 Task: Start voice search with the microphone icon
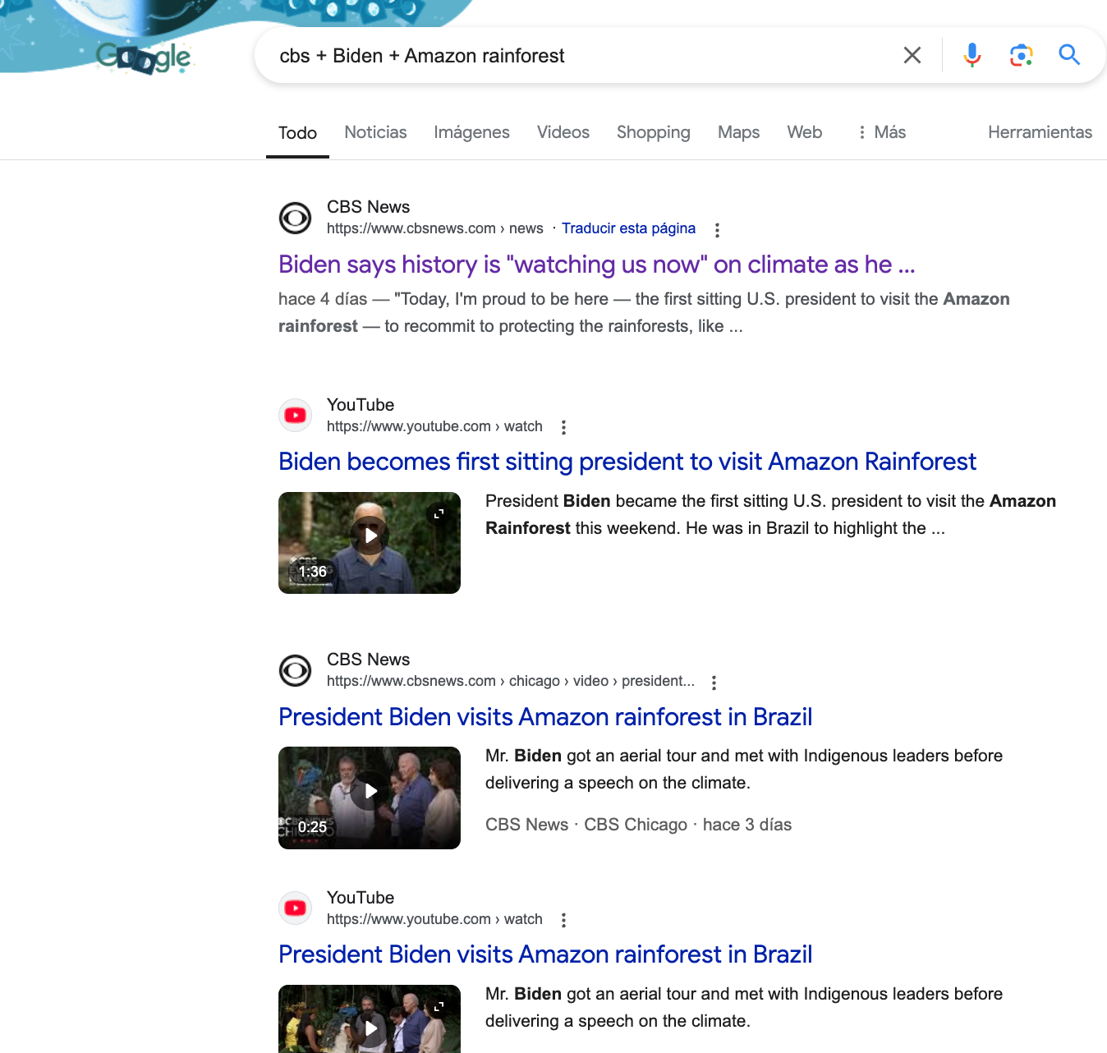(971, 55)
